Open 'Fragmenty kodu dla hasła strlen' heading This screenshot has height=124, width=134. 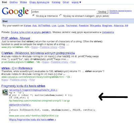coord(23,86)
